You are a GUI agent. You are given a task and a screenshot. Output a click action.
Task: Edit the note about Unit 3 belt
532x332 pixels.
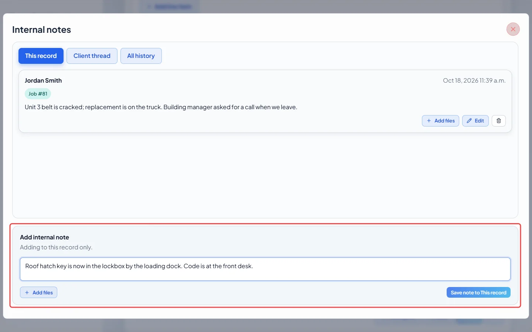tap(475, 121)
